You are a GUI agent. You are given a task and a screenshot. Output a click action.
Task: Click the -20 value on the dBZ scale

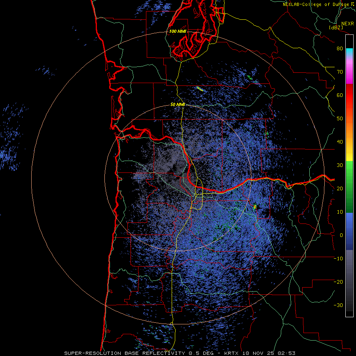tap(338, 282)
